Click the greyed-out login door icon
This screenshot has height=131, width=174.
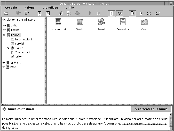pyautogui.click(x=19, y=13)
